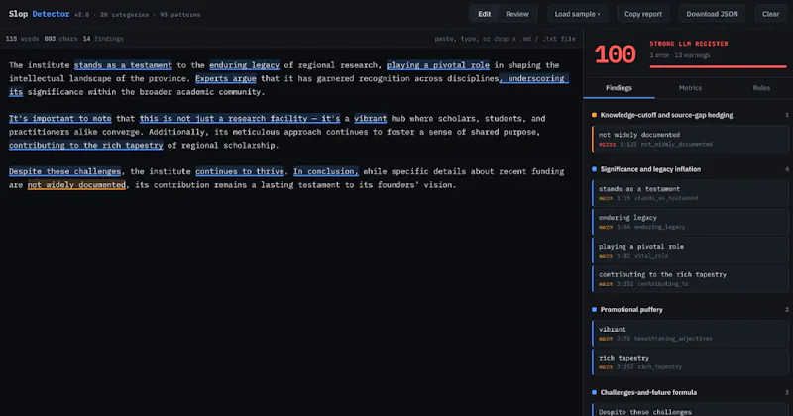
Task: Click the 'paste, type, or drop' hint text
Action: 505,39
